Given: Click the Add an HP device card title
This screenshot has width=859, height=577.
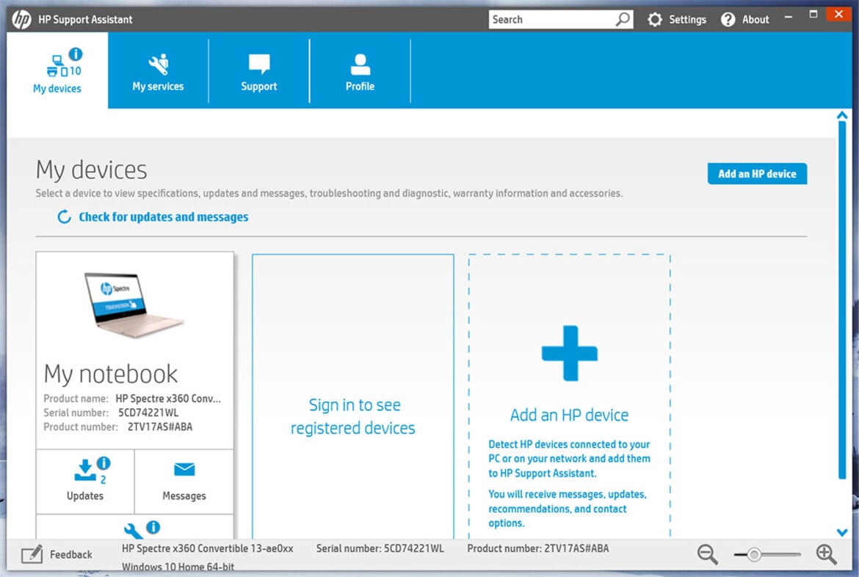Looking at the screenshot, I should click(x=569, y=415).
